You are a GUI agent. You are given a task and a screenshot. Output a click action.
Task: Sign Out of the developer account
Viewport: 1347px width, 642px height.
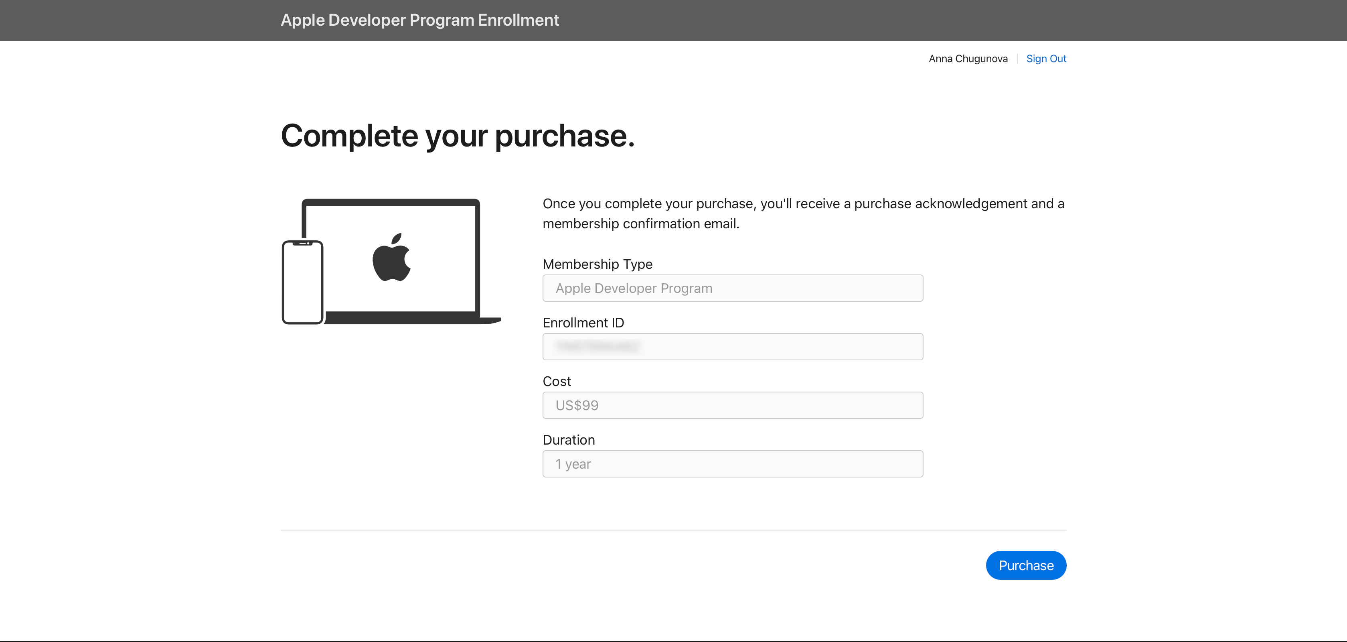click(x=1046, y=59)
